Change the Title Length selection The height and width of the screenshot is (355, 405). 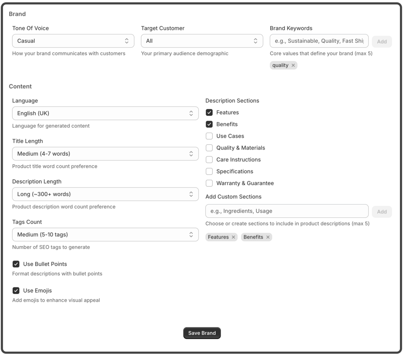[x=105, y=154]
